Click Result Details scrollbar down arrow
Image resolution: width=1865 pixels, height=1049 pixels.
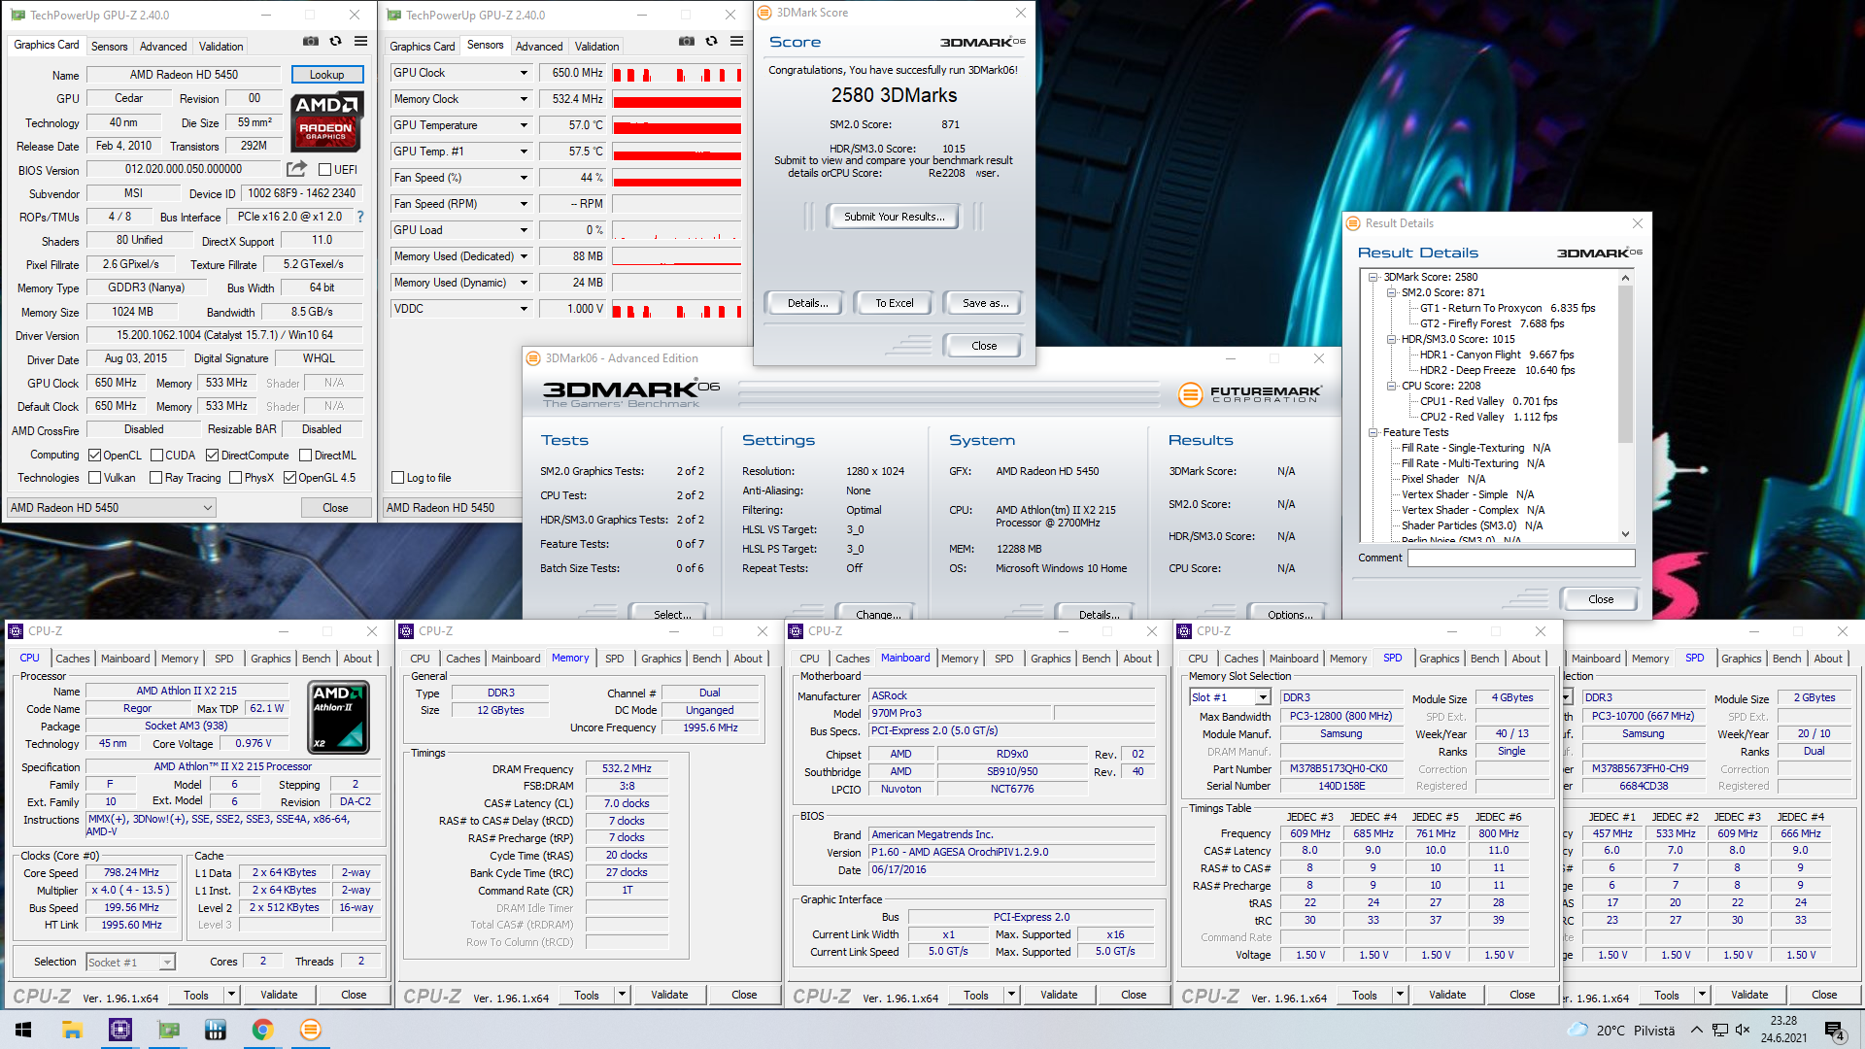[x=1625, y=534]
